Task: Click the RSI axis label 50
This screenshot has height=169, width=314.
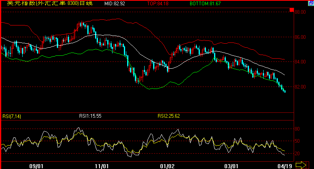Action: pos(297,141)
